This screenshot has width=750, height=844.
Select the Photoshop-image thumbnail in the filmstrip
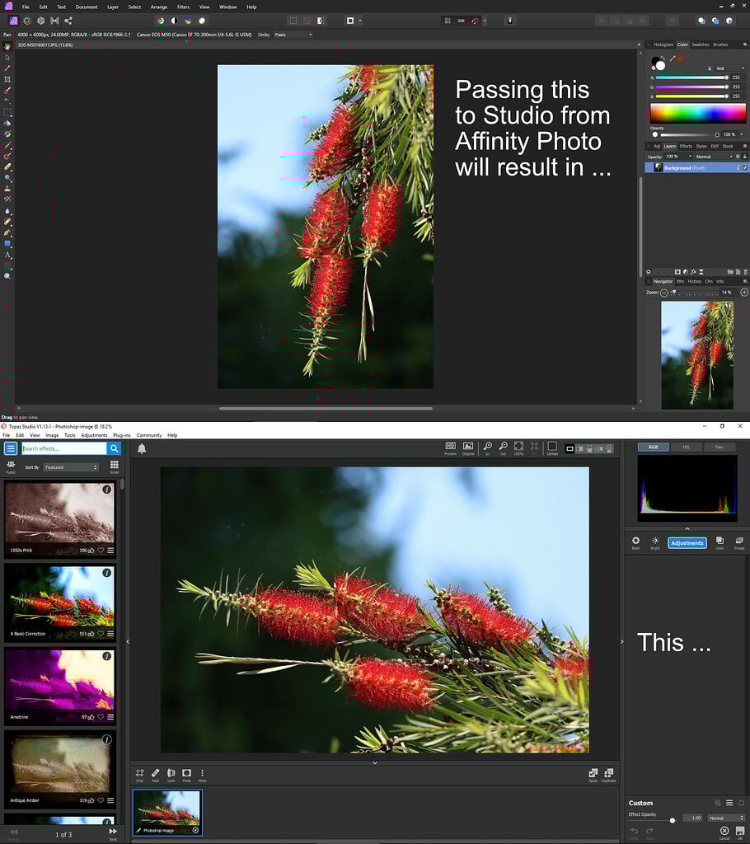click(167, 812)
